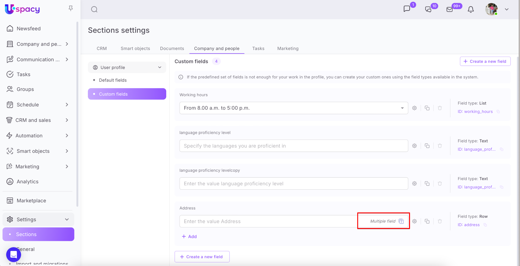
Task: Click the Multiple field icon in Address
Action: (401, 221)
